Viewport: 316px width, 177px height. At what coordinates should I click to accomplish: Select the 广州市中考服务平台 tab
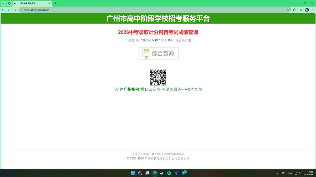[x=32, y=3]
